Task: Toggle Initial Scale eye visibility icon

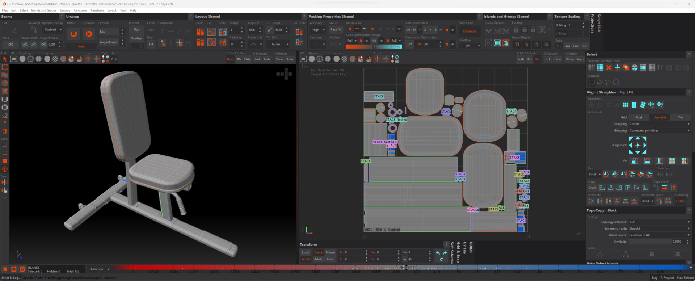Action: pos(399,29)
